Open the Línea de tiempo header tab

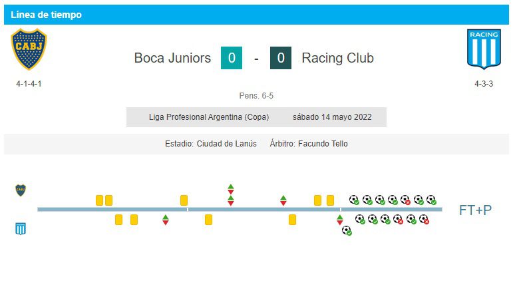pyautogui.click(x=46, y=15)
